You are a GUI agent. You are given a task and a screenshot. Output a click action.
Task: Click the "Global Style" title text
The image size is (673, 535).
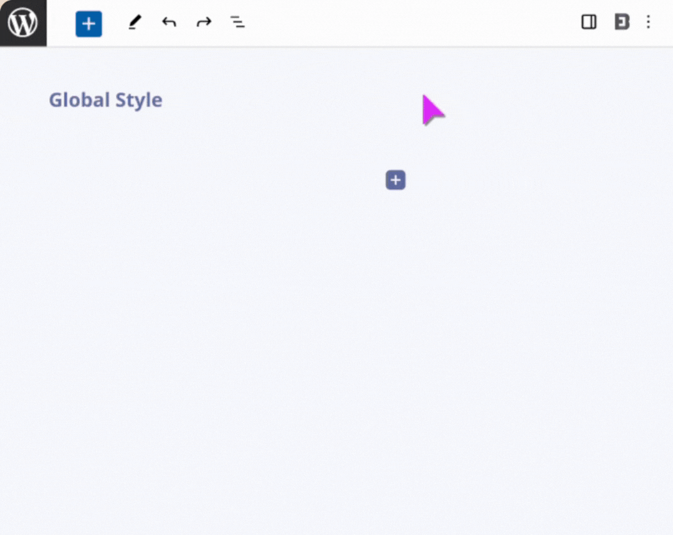[106, 100]
